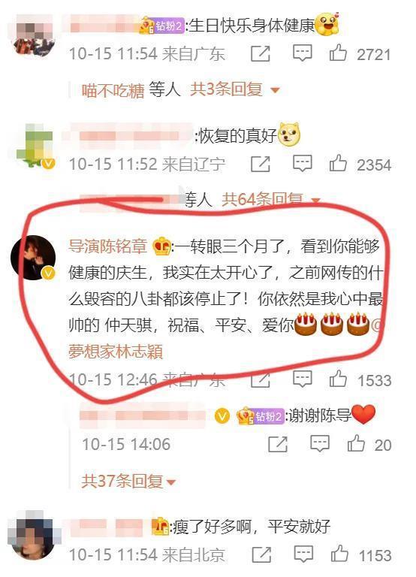Open 喵不吃糖 user link
The image size is (416, 577).
click(x=113, y=90)
